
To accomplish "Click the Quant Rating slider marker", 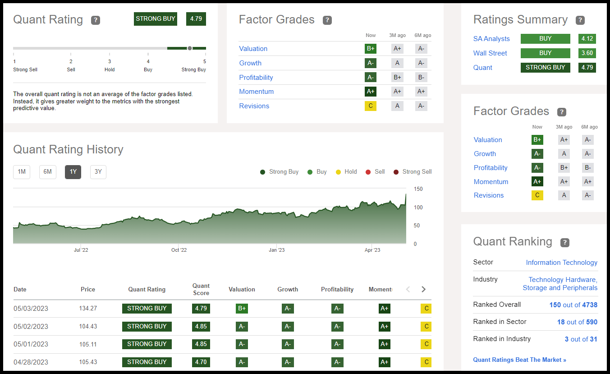I will (190, 48).
